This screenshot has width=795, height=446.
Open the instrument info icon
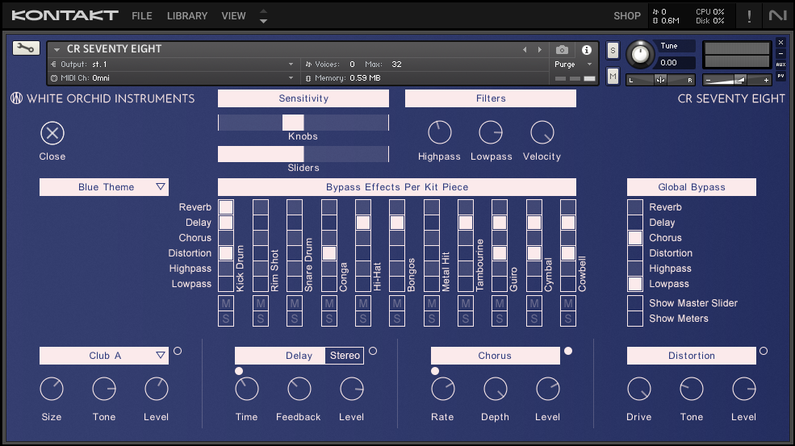point(587,50)
